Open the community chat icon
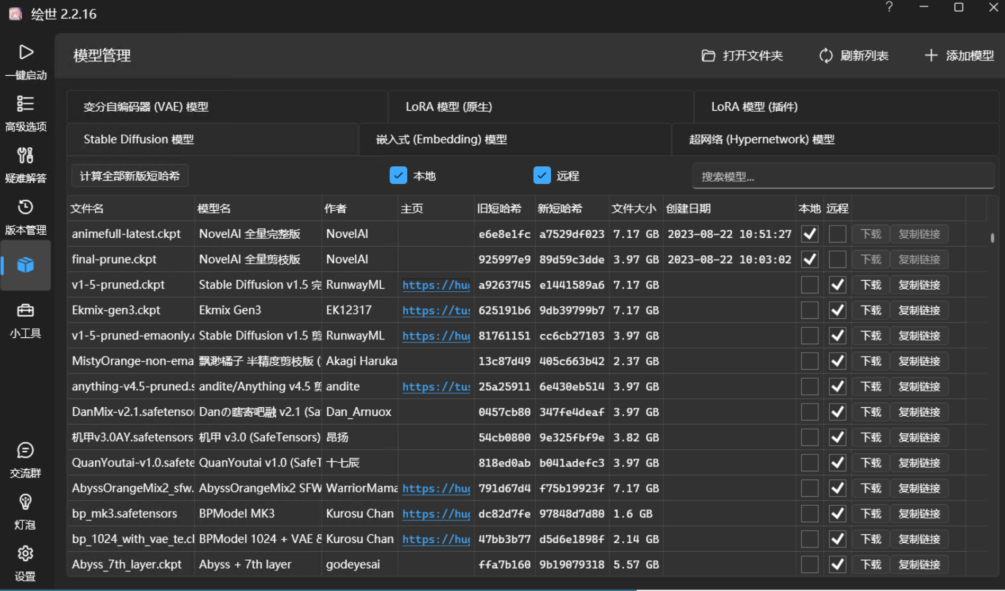The image size is (1005, 591). 25,450
